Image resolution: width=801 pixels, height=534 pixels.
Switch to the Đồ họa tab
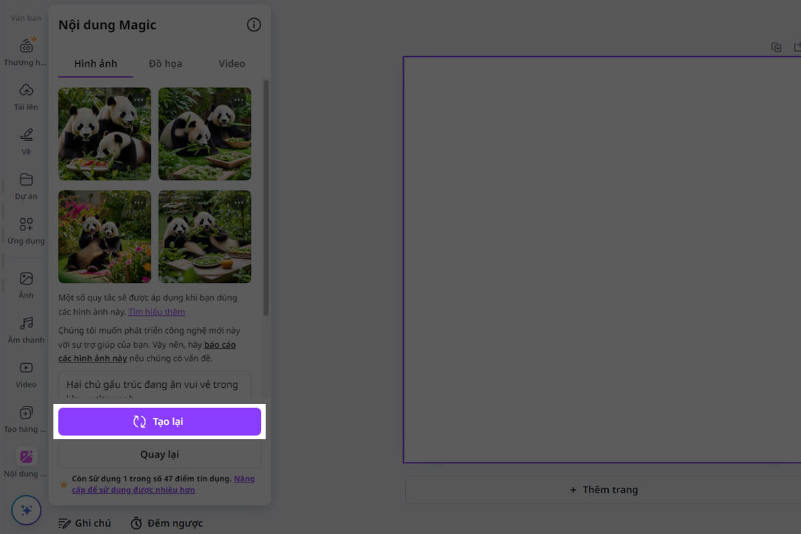(165, 64)
